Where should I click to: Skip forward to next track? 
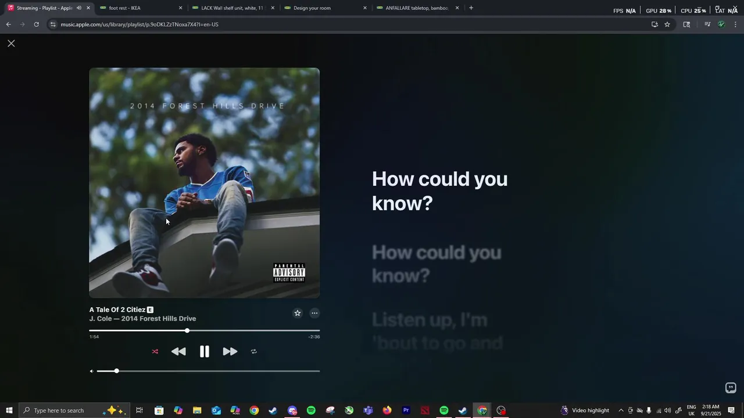[230, 351]
